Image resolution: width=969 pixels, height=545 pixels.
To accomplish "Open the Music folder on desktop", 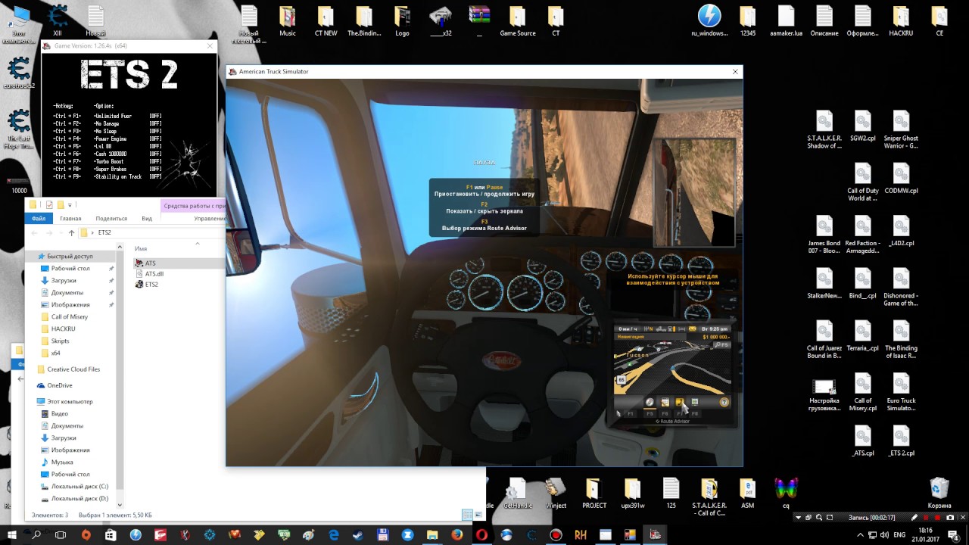I will [x=288, y=22].
